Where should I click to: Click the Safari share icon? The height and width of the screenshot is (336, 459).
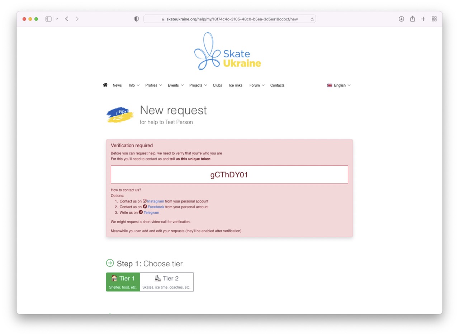tap(412, 19)
